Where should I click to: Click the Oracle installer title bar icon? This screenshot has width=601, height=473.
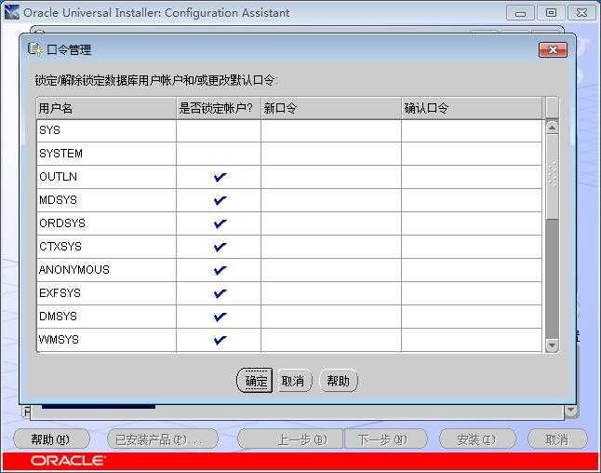pyautogui.click(x=11, y=12)
